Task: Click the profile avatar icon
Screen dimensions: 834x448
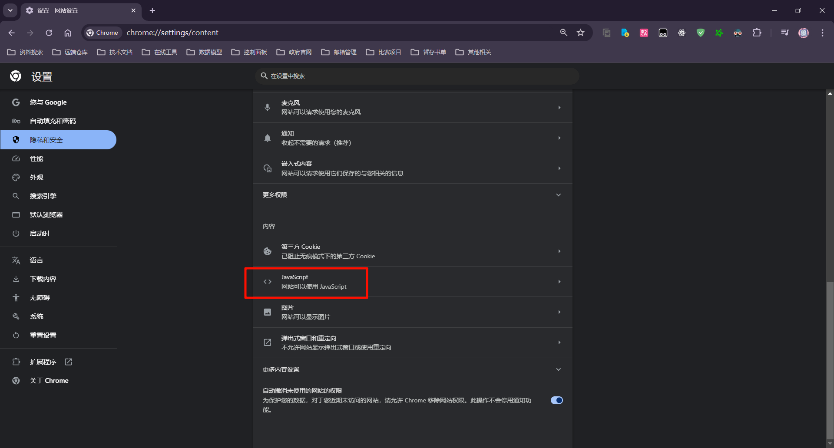Action: [x=804, y=33]
